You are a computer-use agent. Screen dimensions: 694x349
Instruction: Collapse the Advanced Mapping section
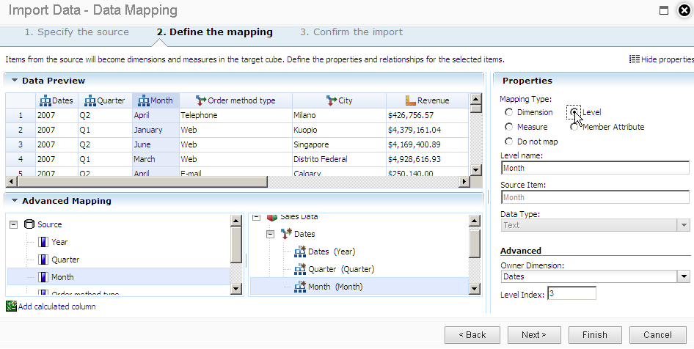pyautogui.click(x=15, y=201)
